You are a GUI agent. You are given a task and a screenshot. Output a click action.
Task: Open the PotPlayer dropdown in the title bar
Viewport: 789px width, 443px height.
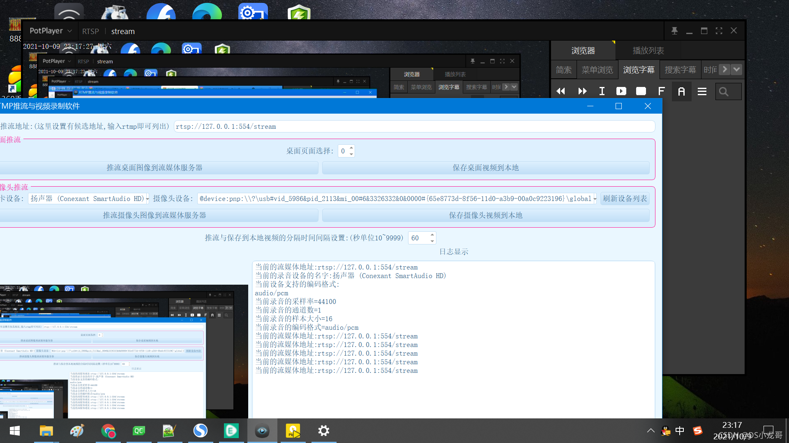click(70, 31)
